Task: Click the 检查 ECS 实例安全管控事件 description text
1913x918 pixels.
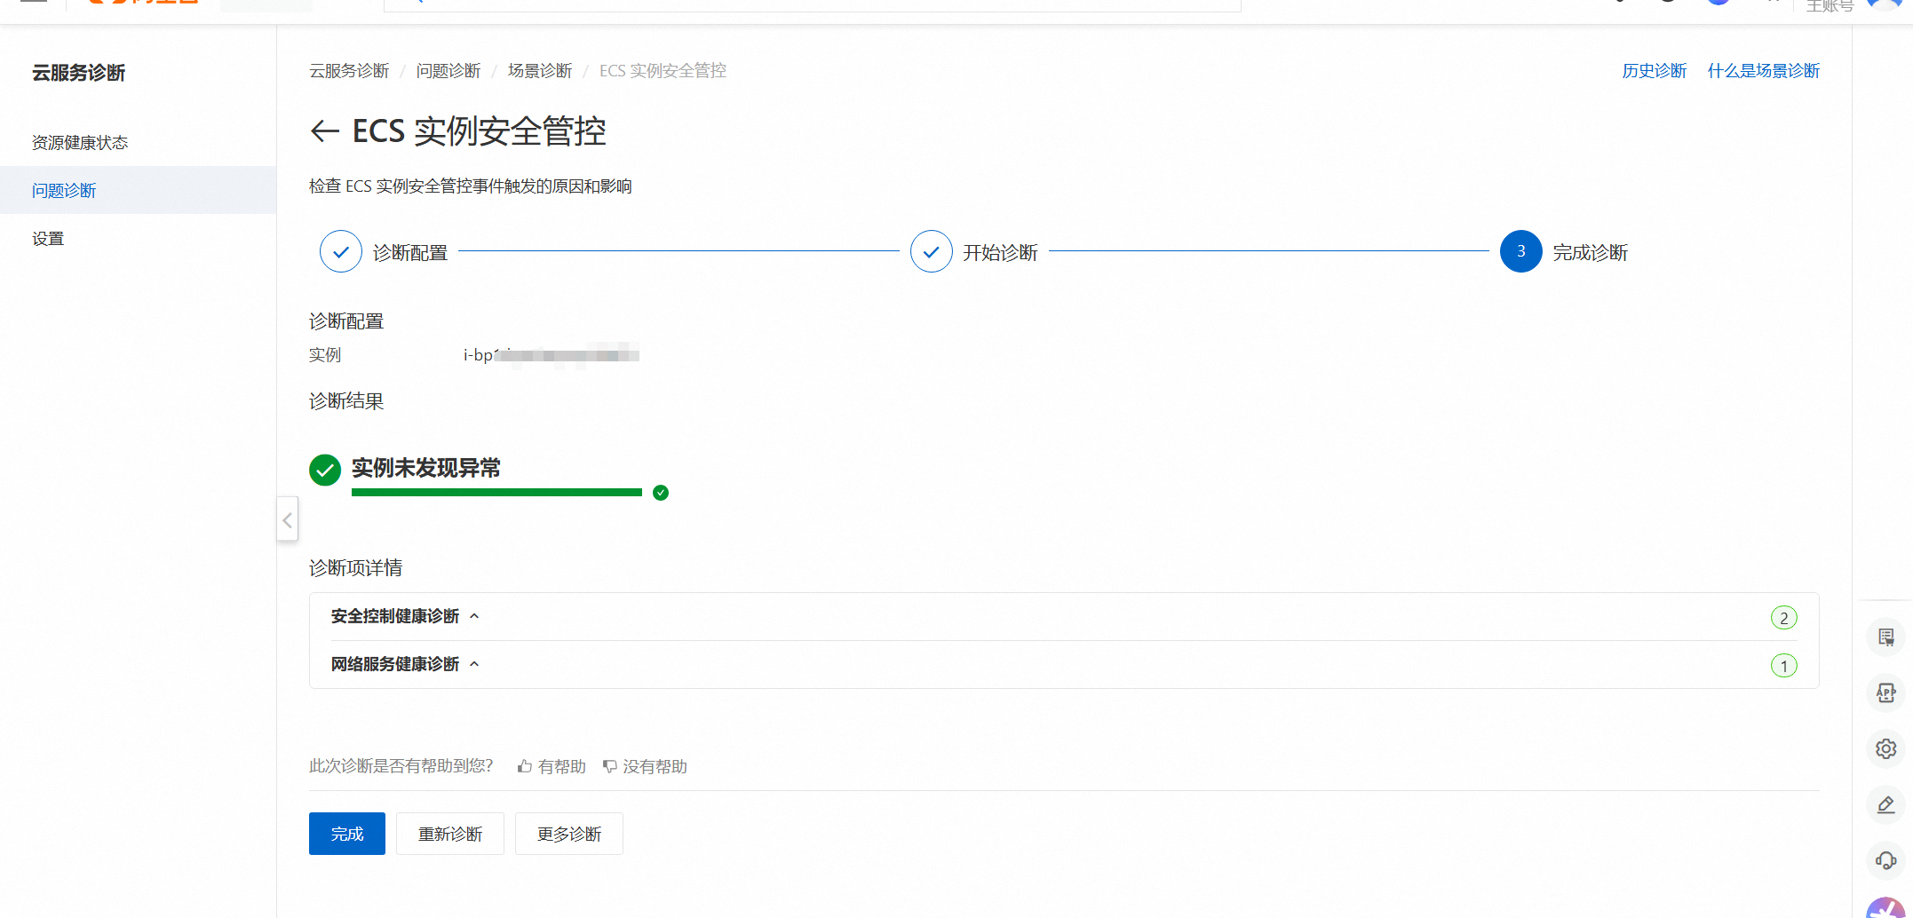Action: (471, 186)
